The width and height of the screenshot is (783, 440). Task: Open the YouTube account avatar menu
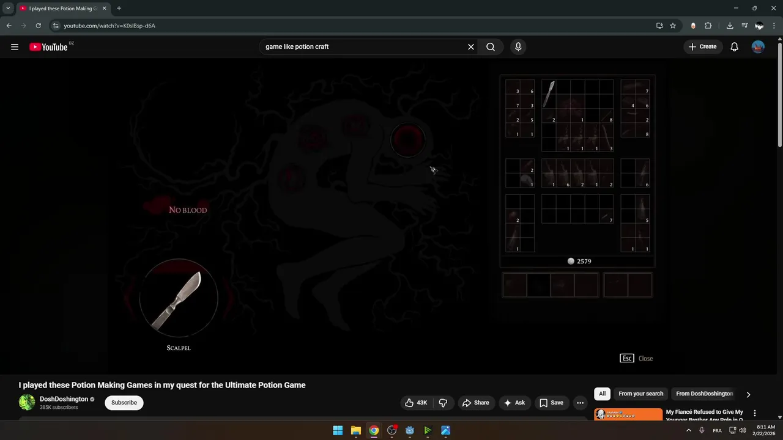pyautogui.click(x=758, y=46)
